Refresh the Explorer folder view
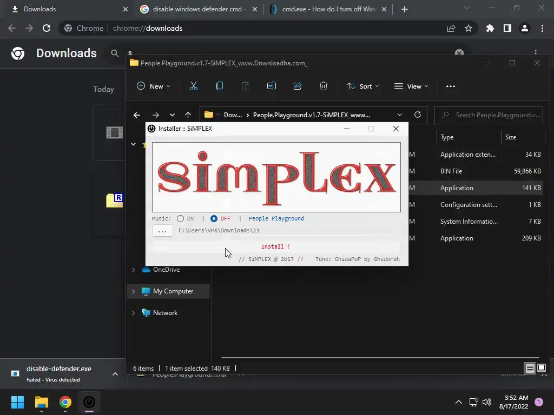This screenshot has width=554, height=415. click(418, 115)
